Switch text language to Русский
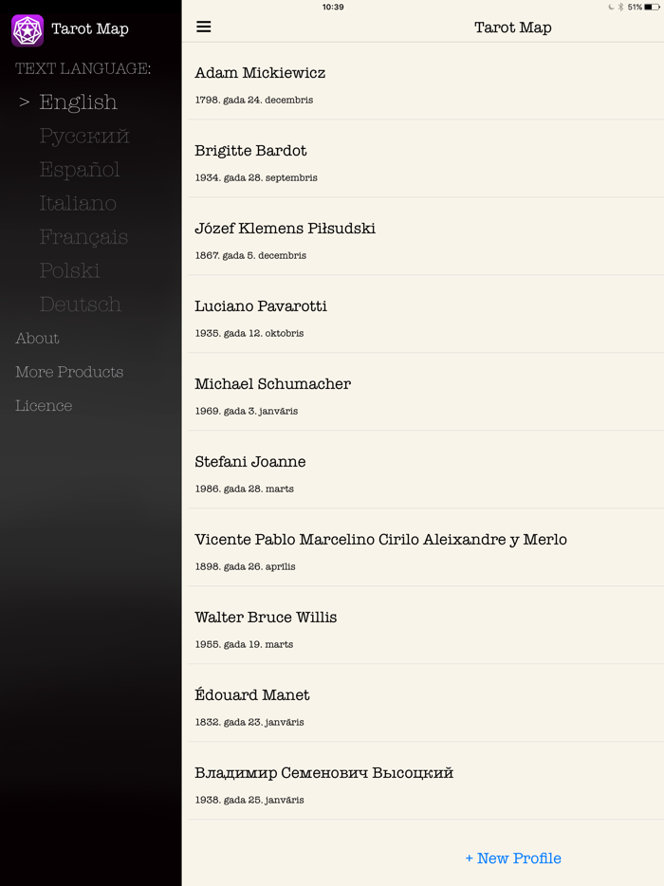The image size is (664, 886). [83, 137]
